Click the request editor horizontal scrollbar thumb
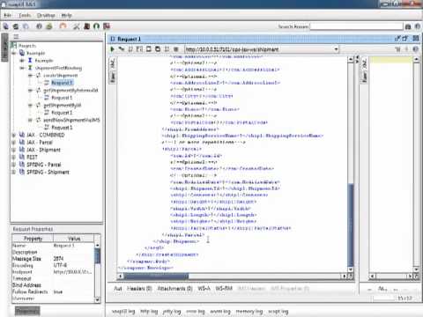Image resolution: width=423 pixels, height=317 pixels. [156, 276]
